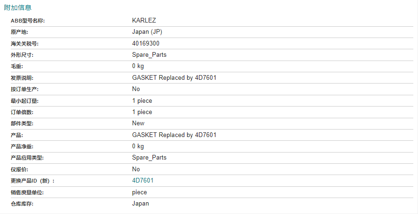
Task: Click the 0 kg value beside 产品净重
Action: [x=138, y=146]
